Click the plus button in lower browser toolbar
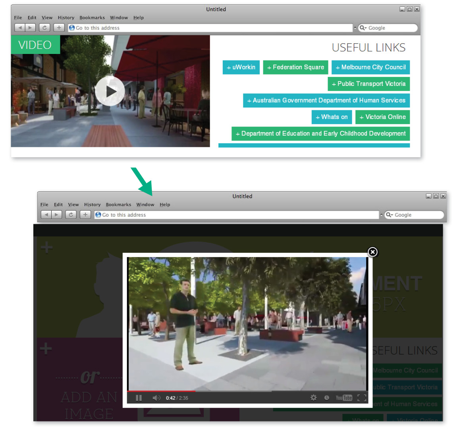This screenshot has height=429, width=461. (85, 215)
